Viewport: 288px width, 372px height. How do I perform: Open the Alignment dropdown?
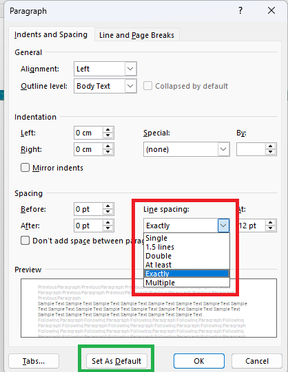click(x=130, y=69)
